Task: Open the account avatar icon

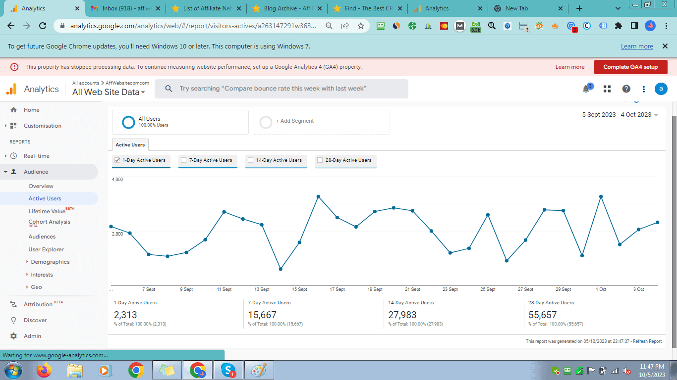Action: coord(661,89)
